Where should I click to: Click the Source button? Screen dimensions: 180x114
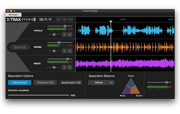20,47
